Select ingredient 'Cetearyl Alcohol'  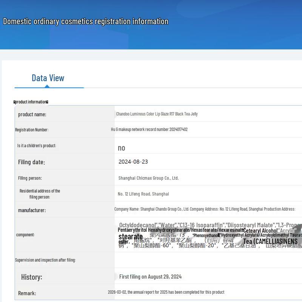pos(260,231)
